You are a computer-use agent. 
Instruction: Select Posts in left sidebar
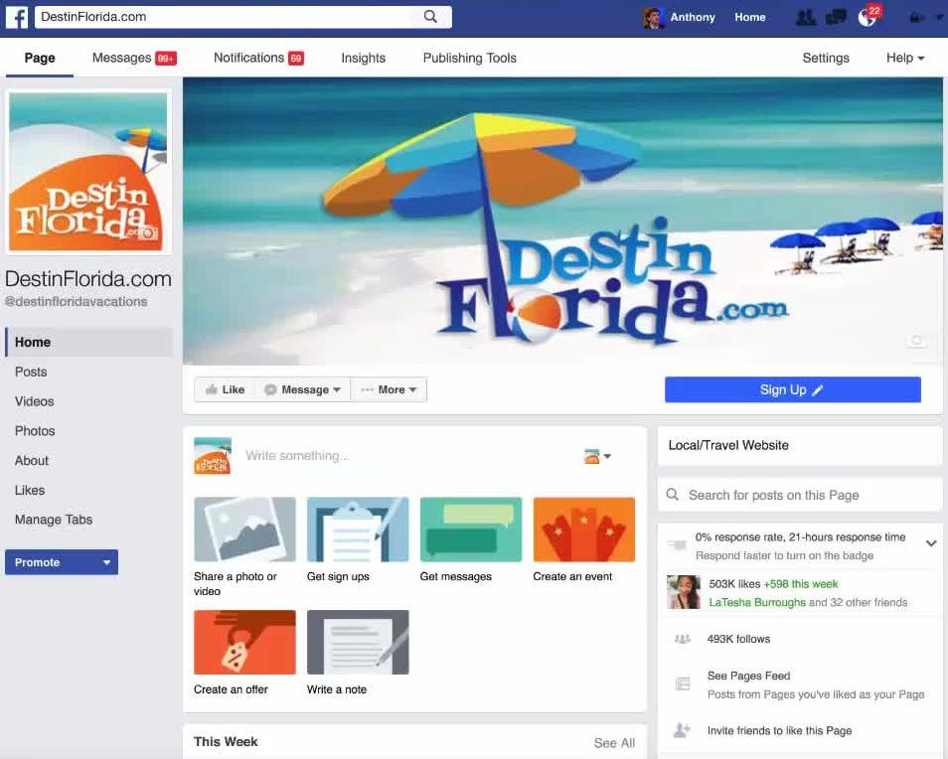tap(31, 372)
